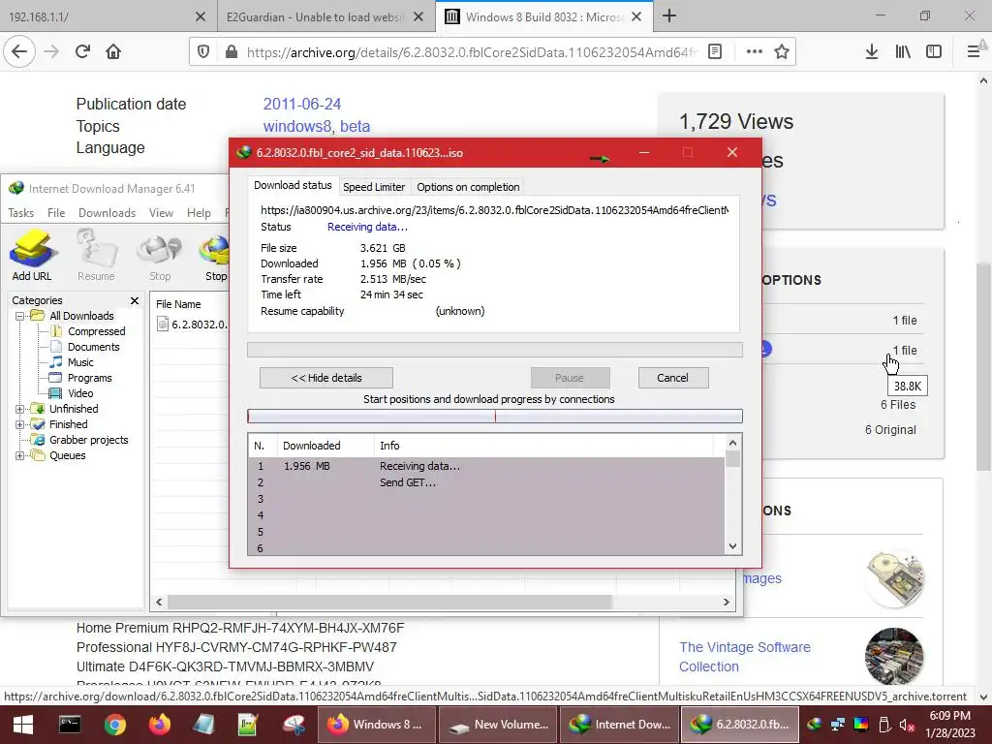The image size is (992, 744).
Task: Click the address bar URL field
Action: (x=472, y=52)
